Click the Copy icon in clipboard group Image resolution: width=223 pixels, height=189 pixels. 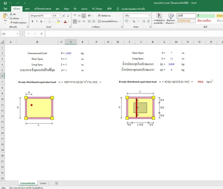pyautogui.click(x=11, y=18)
